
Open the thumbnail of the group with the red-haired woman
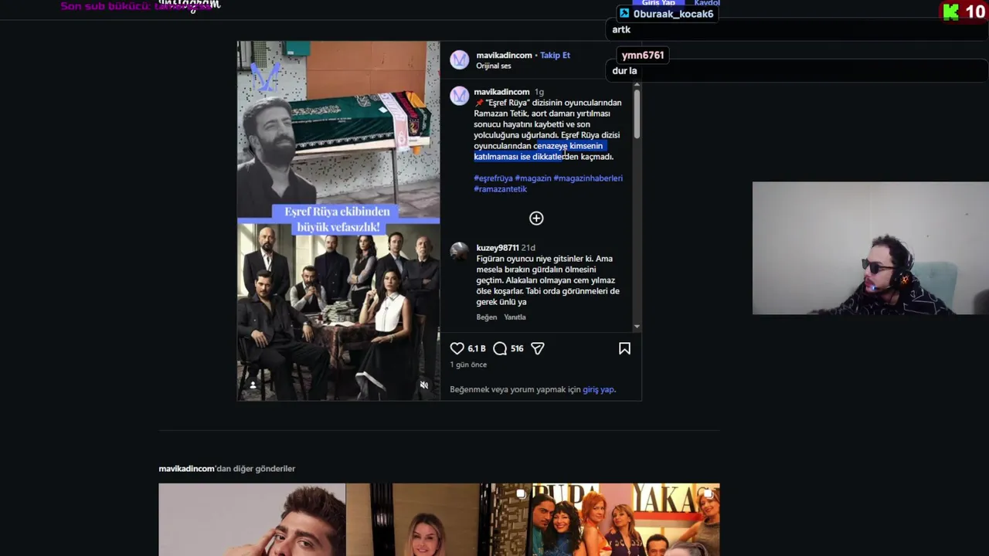(x=626, y=520)
